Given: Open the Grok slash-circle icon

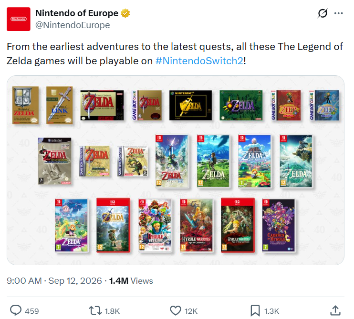Looking at the screenshot, I should (322, 13).
